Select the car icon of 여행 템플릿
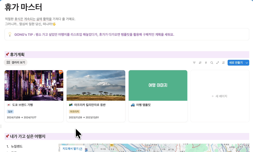 coord(133,105)
